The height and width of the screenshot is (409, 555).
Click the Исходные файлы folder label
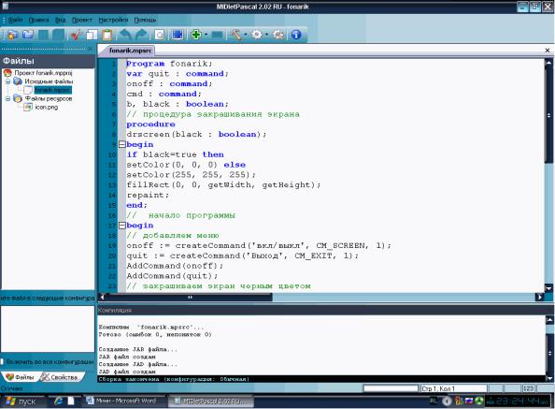point(49,81)
